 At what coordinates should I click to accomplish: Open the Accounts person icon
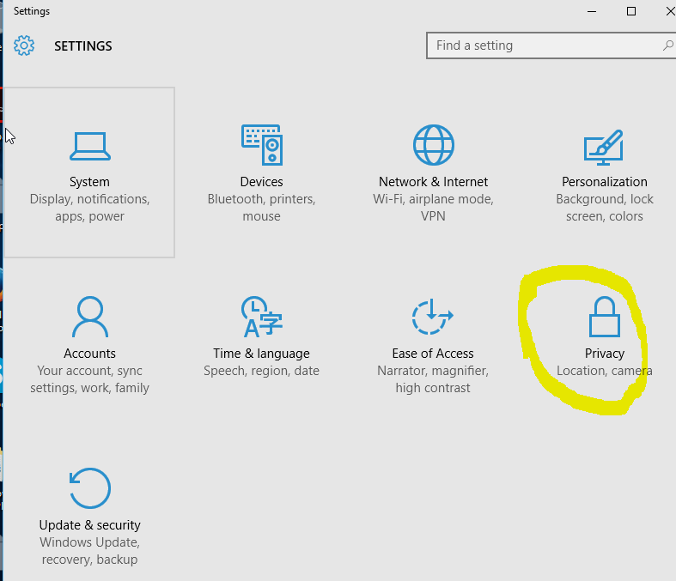click(89, 317)
